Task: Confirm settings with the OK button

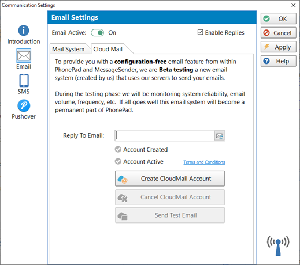Action: tap(279, 18)
